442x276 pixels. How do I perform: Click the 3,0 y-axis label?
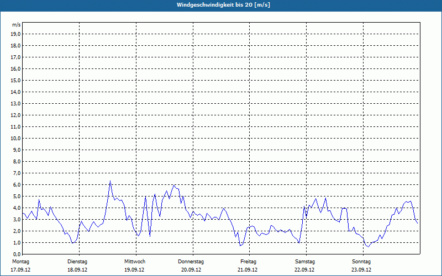(16, 219)
